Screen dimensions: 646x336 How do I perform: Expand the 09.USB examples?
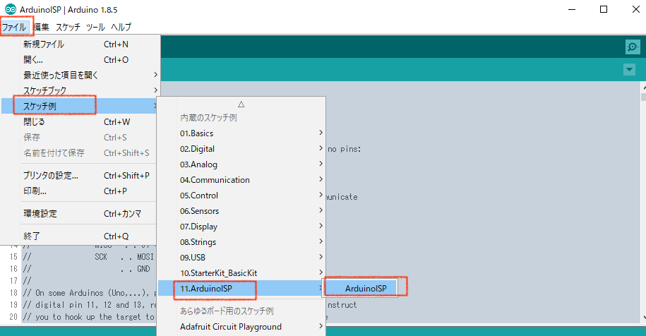tap(241, 258)
